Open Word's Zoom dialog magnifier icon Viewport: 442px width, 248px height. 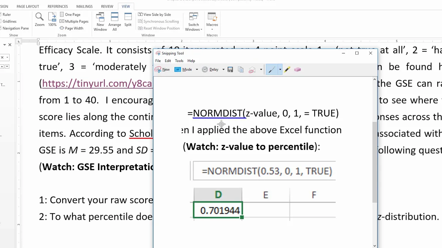39,20
